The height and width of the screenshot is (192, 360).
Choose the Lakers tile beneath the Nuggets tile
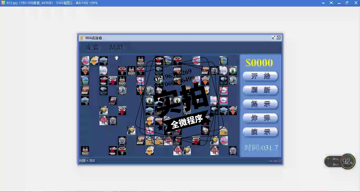[x=150, y=151]
